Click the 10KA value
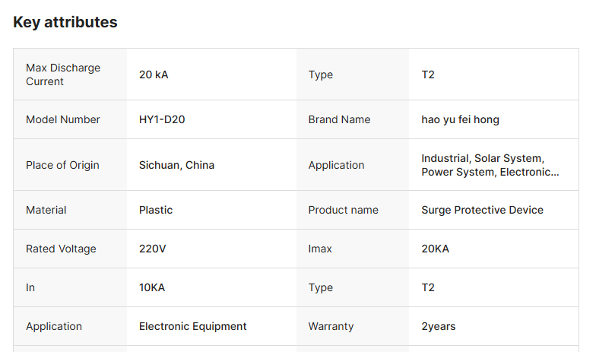Image resolution: width=596 pixels, height=352 pixels. point(152,287)
